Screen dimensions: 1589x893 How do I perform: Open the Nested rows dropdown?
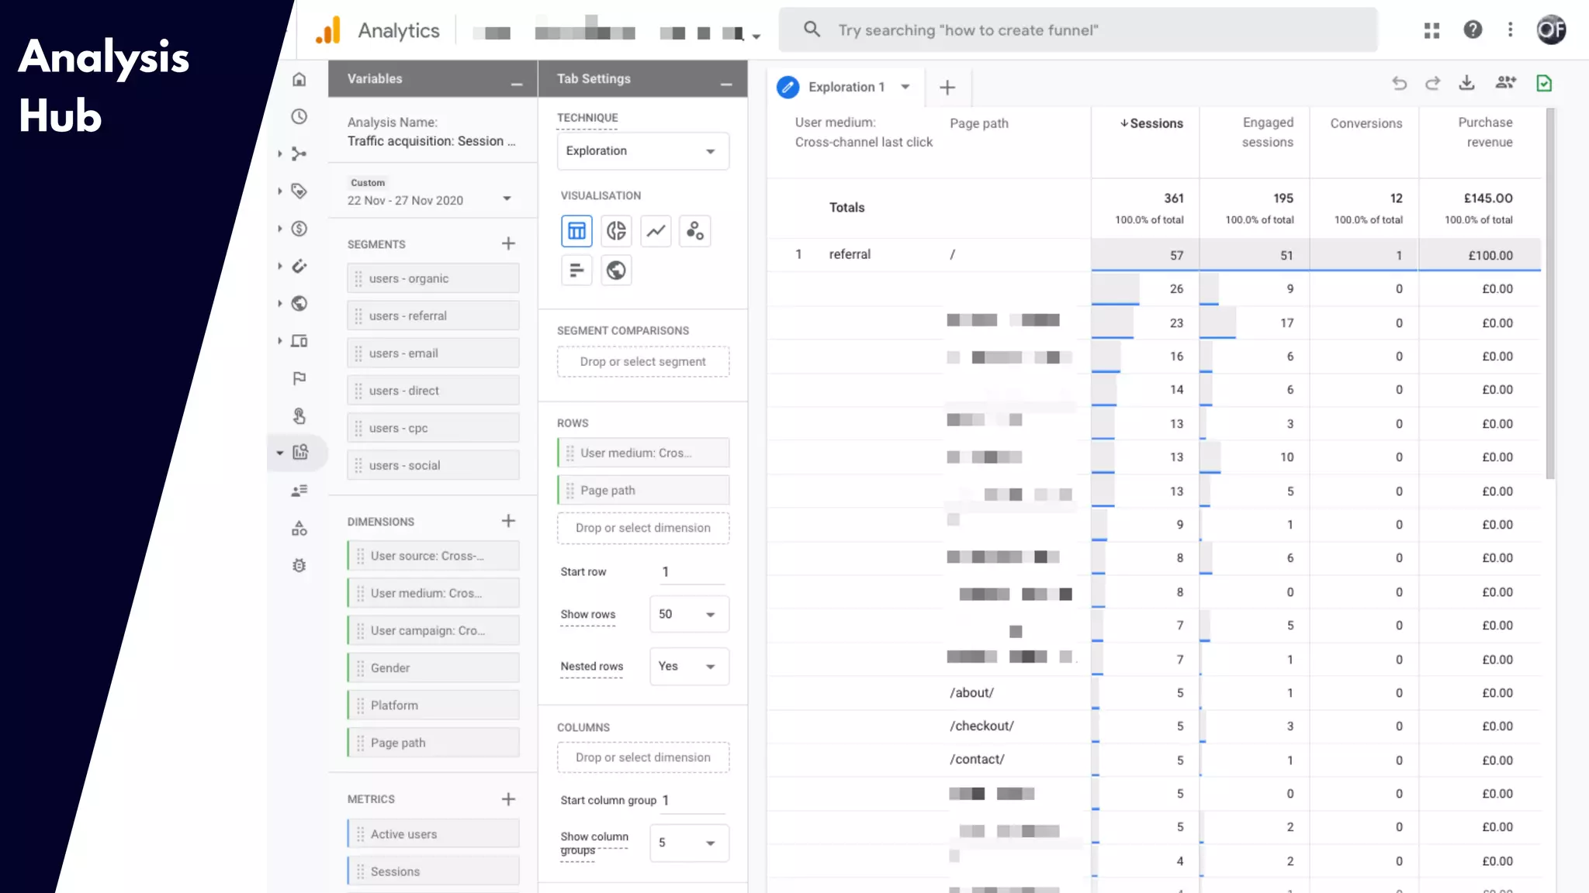click(x=689, y=667)
